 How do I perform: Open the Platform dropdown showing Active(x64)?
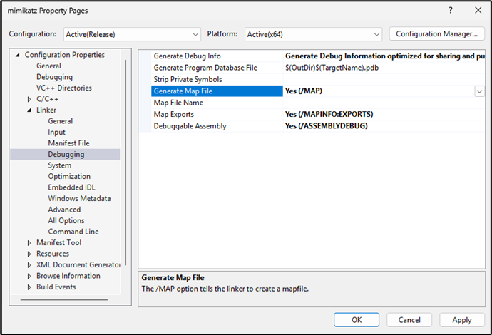[x=313, y=34]
